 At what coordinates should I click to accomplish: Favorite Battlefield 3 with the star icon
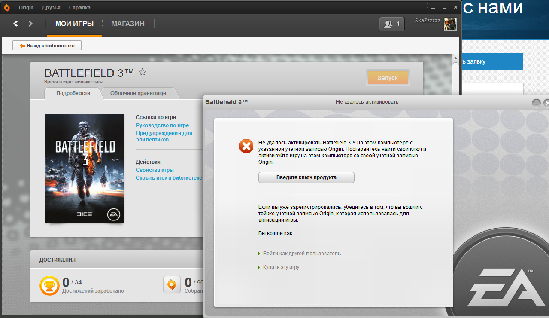(x=143, y=72)
